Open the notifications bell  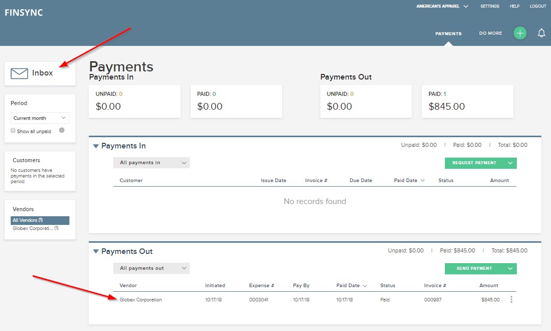tap(541, 33)
